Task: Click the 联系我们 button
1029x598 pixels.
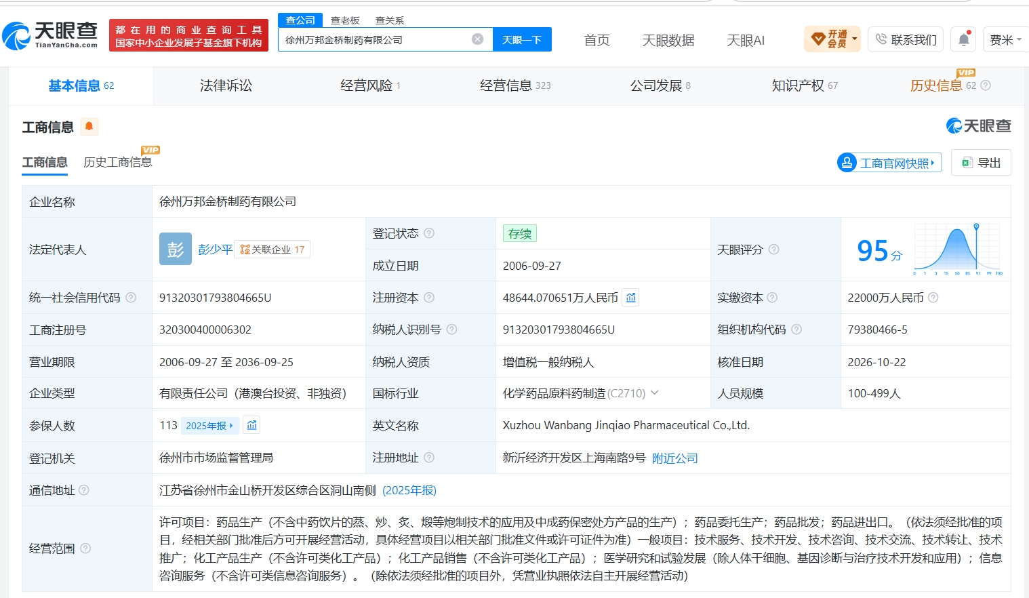Action: click(x=906, y=39)
